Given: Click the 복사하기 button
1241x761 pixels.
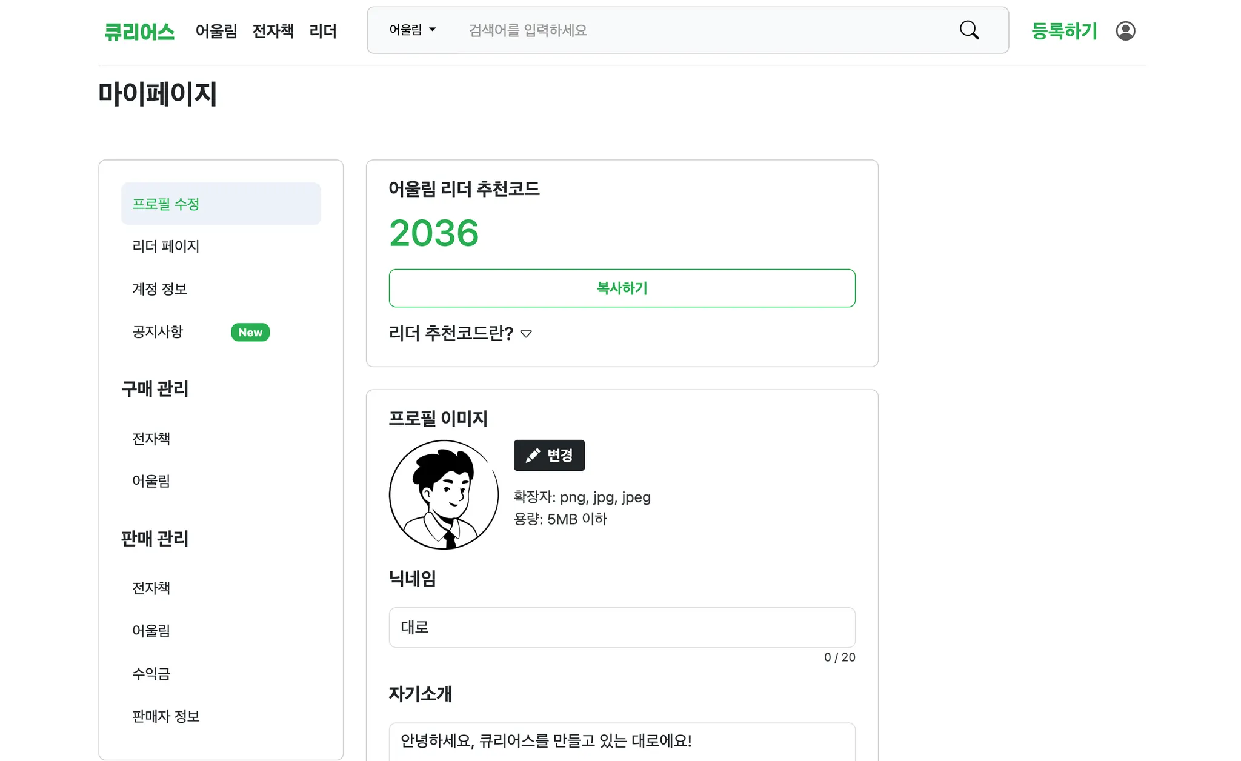Looking at the screenshot, I should tap(622, 288).
